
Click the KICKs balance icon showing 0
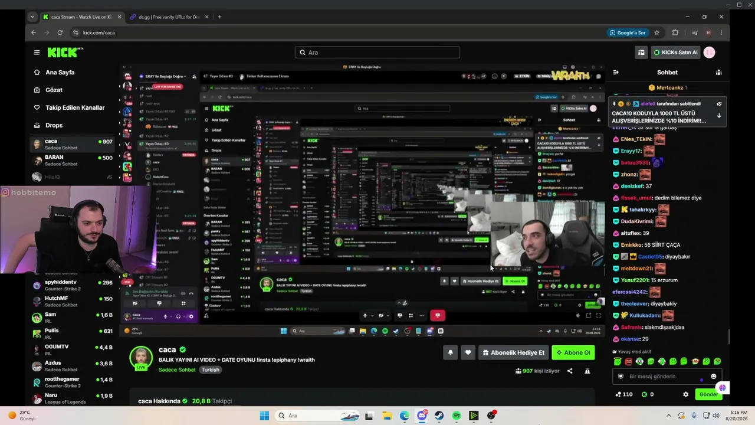644,394
